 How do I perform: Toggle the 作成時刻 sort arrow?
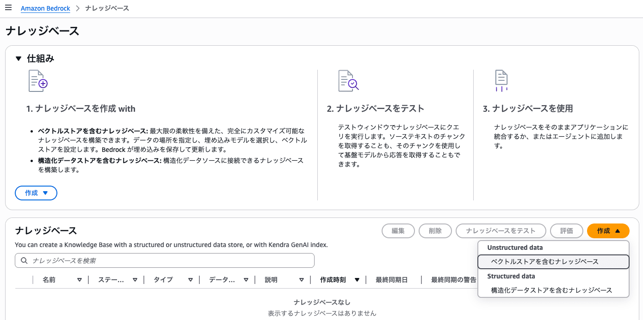tap(357, 280)
